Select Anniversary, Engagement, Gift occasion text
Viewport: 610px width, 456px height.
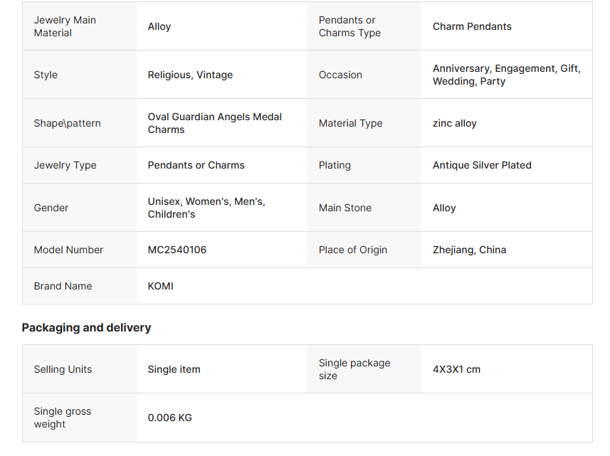(x=507, y=68)
